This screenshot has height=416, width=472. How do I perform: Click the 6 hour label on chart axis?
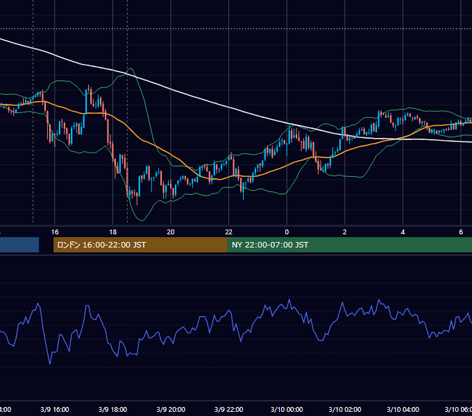click(x=461, y=232)
